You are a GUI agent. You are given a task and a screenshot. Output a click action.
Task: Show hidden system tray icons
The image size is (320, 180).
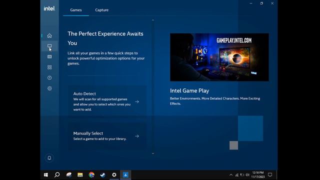coord(231,175)
